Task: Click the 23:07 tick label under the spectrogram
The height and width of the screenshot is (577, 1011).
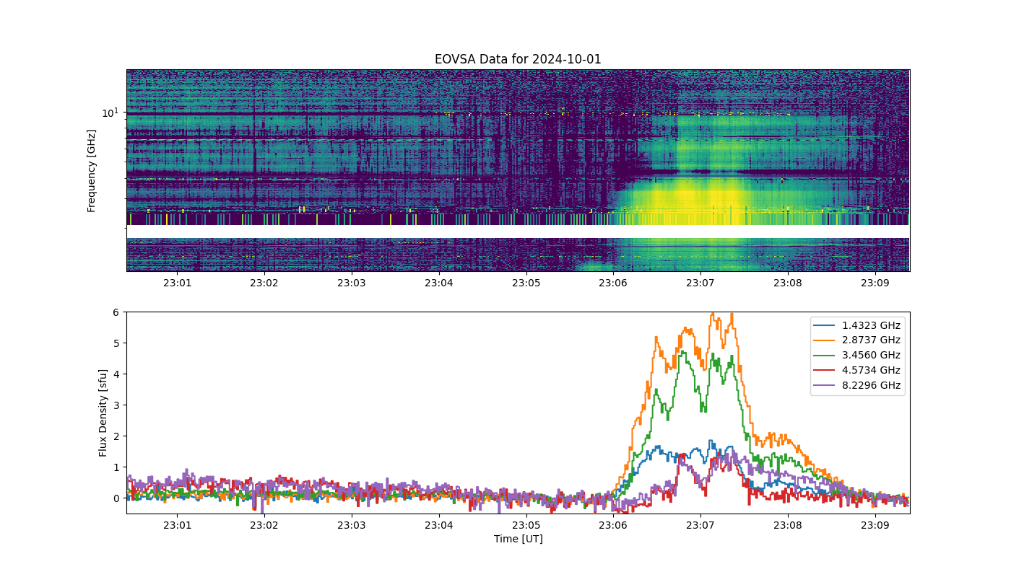Action: [x=700, y=283]
